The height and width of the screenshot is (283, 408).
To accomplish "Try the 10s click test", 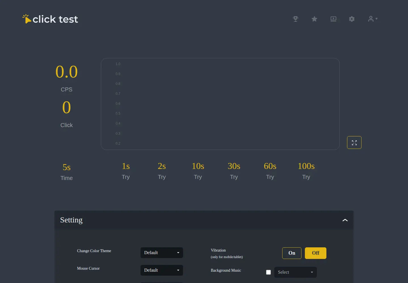I will (x=198, y=171).
